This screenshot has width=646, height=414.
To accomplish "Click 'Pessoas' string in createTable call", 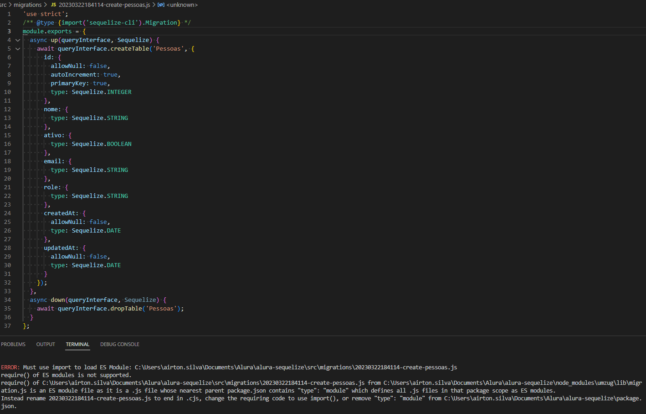I will (168, 49).
